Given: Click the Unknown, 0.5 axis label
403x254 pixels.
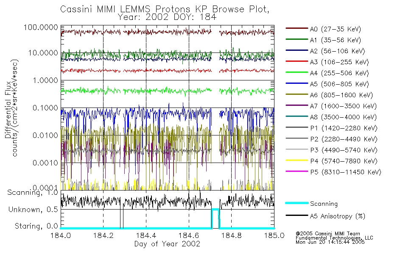Looking at the screenshot, I should (x=33, y=210).
